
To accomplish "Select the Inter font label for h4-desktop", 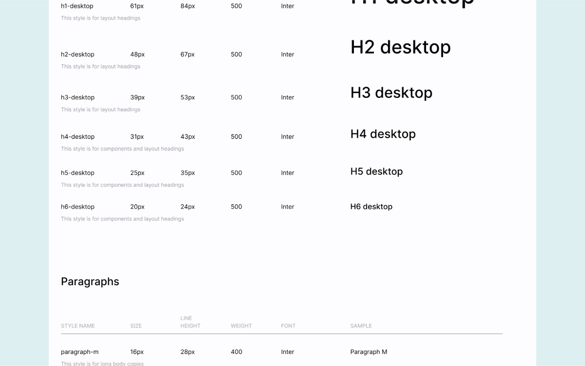I will (x=287, y=136).
